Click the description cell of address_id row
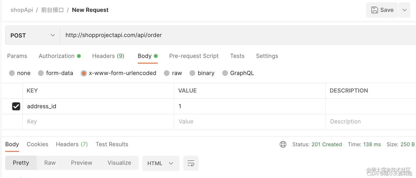This screenshot has height=178, width=416. pyautogui.click(x=371, y=106)
